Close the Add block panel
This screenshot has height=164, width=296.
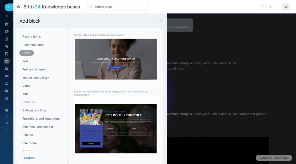pos(161,21)
